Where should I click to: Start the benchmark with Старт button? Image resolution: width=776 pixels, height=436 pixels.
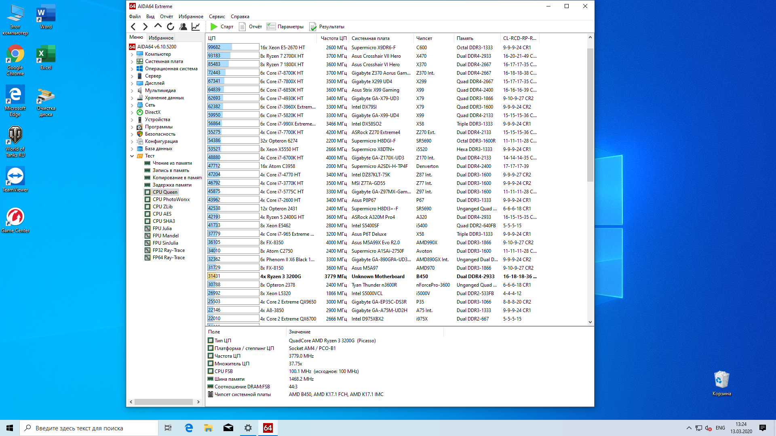[222, 27]
